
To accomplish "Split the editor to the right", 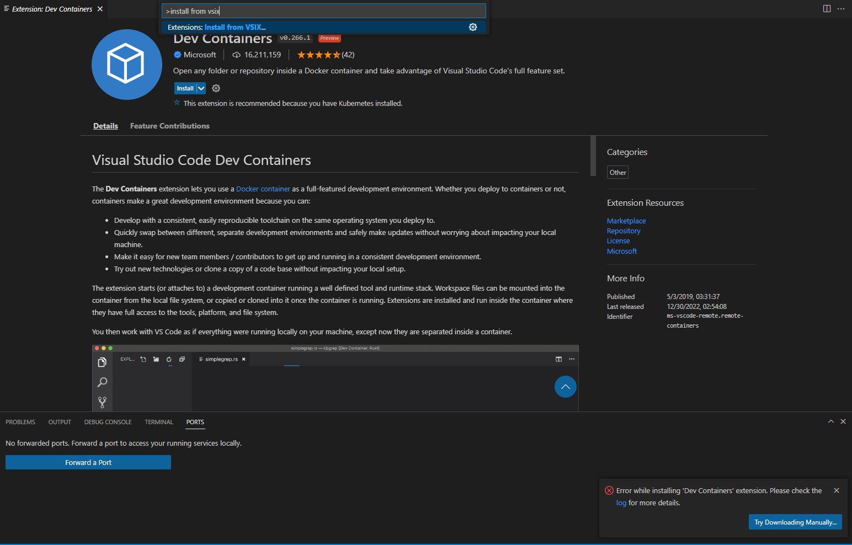I will click(x=827, y=9).
